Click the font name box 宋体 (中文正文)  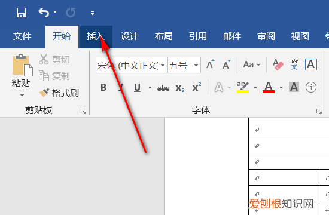click(x=127, y=65)
